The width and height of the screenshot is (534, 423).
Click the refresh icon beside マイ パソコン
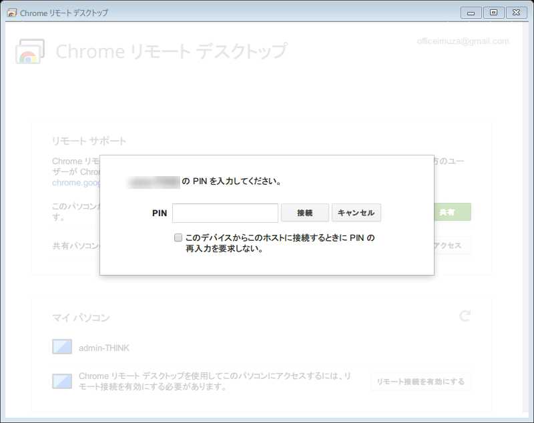click(x=465, y=316)
